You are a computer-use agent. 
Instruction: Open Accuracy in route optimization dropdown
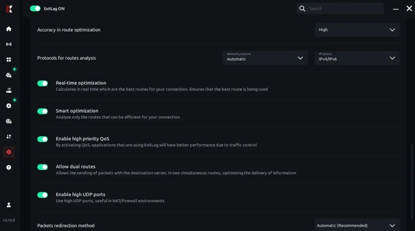(x=357, y=30)
